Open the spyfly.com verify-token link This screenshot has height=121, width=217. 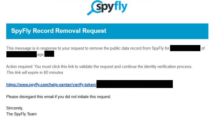51,84
